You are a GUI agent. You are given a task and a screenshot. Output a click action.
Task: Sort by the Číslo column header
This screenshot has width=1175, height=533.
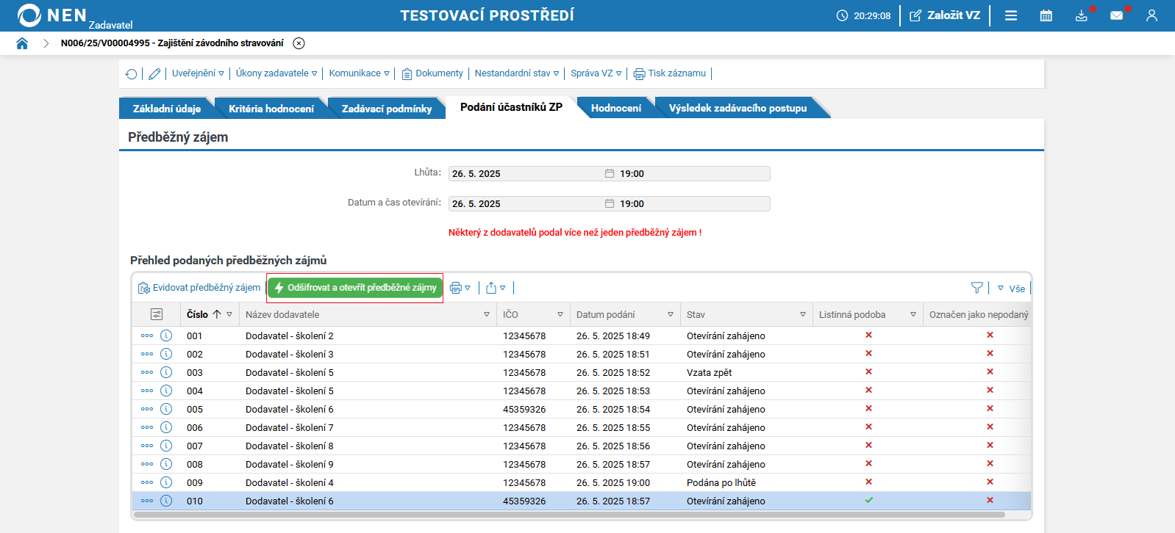(x=197, y=314)
